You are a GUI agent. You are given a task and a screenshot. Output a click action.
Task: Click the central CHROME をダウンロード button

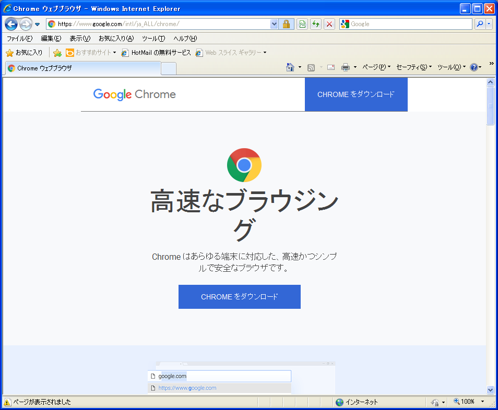[240, 297]
